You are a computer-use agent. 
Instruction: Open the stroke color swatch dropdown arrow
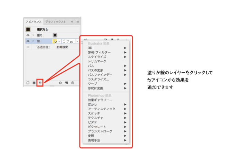59,41
